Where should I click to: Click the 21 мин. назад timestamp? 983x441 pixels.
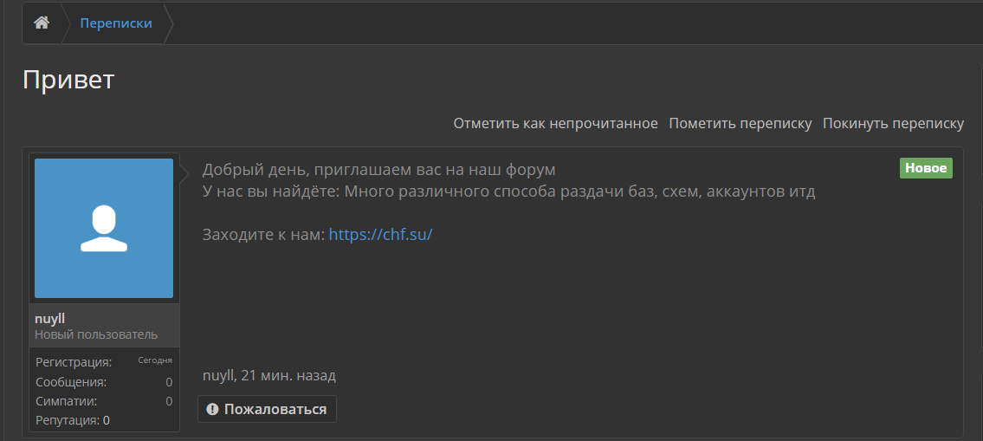[x=288, y=376]
